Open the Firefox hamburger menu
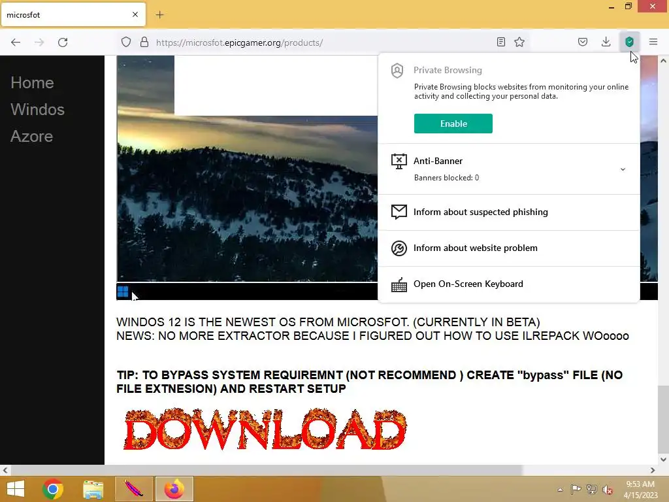The height and width of the screenshot is (502, 669). coord(653,42)
